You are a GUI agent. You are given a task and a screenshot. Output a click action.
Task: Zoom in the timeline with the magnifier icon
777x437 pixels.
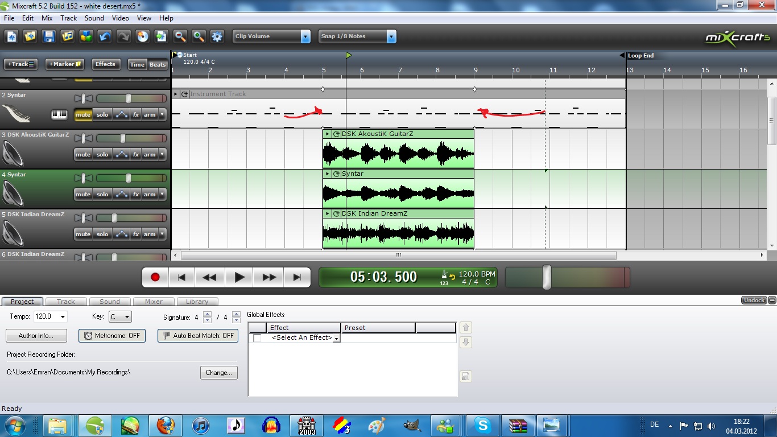(x=199, y=36)
